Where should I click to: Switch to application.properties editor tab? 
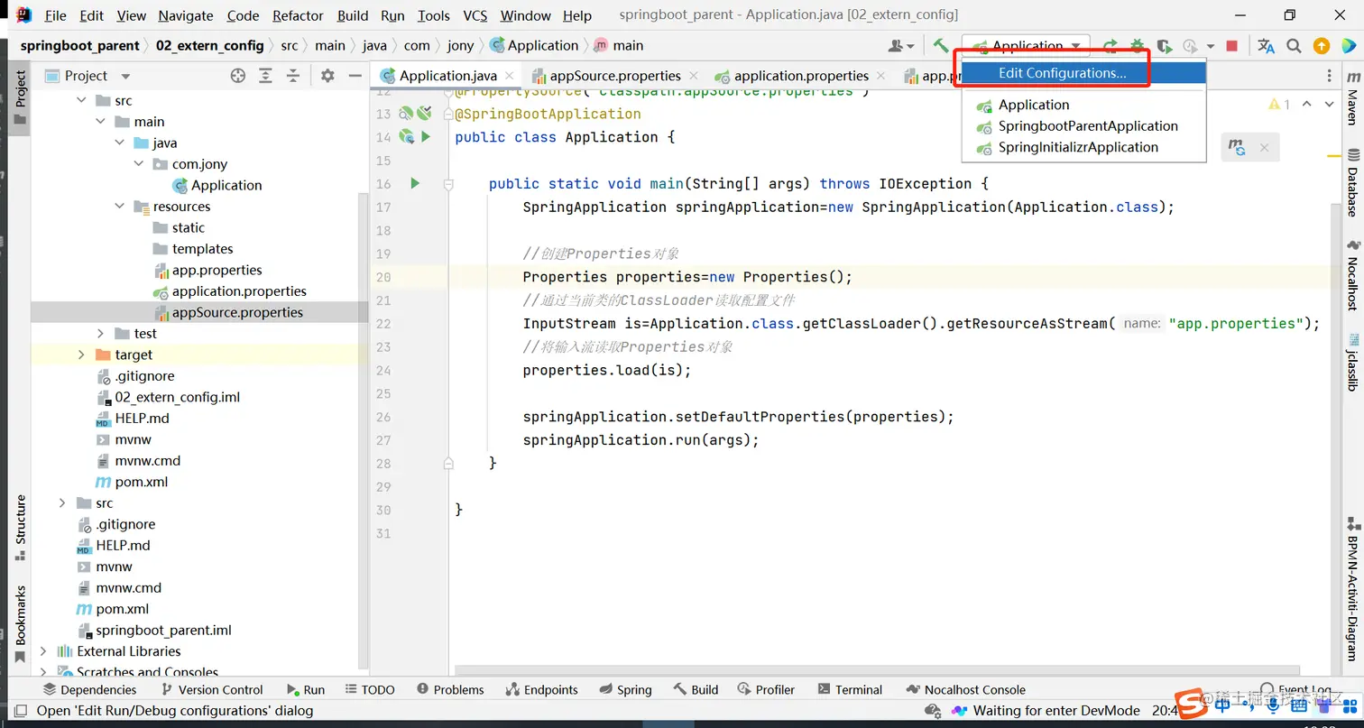coord(801,76)
